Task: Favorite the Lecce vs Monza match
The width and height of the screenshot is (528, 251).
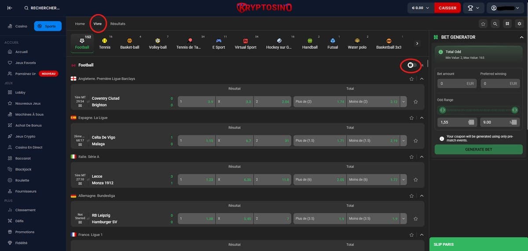Action: [416, 179]
